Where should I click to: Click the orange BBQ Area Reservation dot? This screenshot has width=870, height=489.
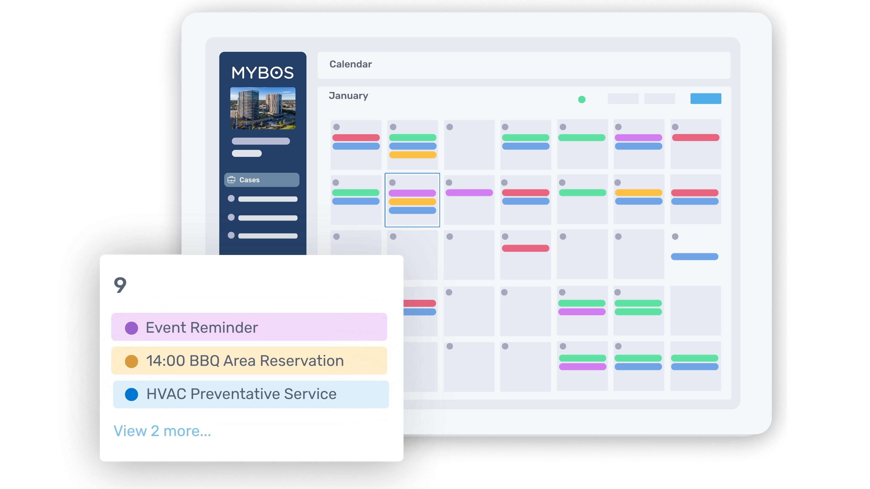(x=131, y=361)
